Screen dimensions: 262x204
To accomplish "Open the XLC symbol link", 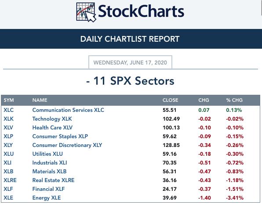I will [8, 110].
